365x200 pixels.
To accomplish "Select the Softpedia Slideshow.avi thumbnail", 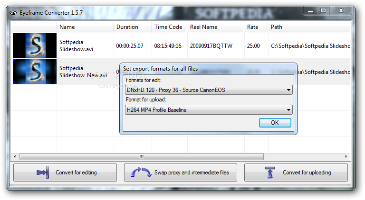I will [35, 45].
